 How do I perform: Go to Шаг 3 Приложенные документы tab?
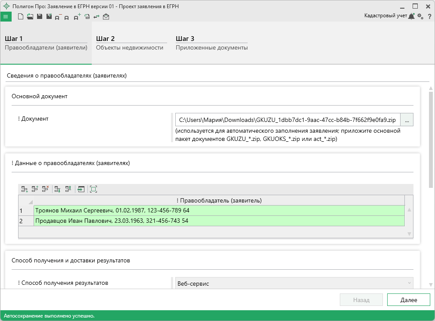(211, 43)
